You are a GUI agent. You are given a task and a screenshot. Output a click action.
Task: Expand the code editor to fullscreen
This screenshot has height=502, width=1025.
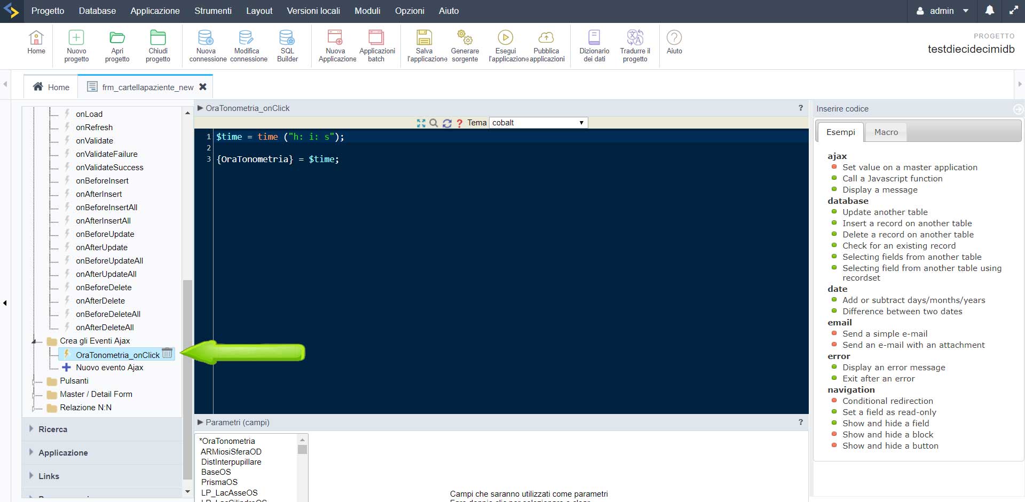pyautogui.click(x=421, y=123)
